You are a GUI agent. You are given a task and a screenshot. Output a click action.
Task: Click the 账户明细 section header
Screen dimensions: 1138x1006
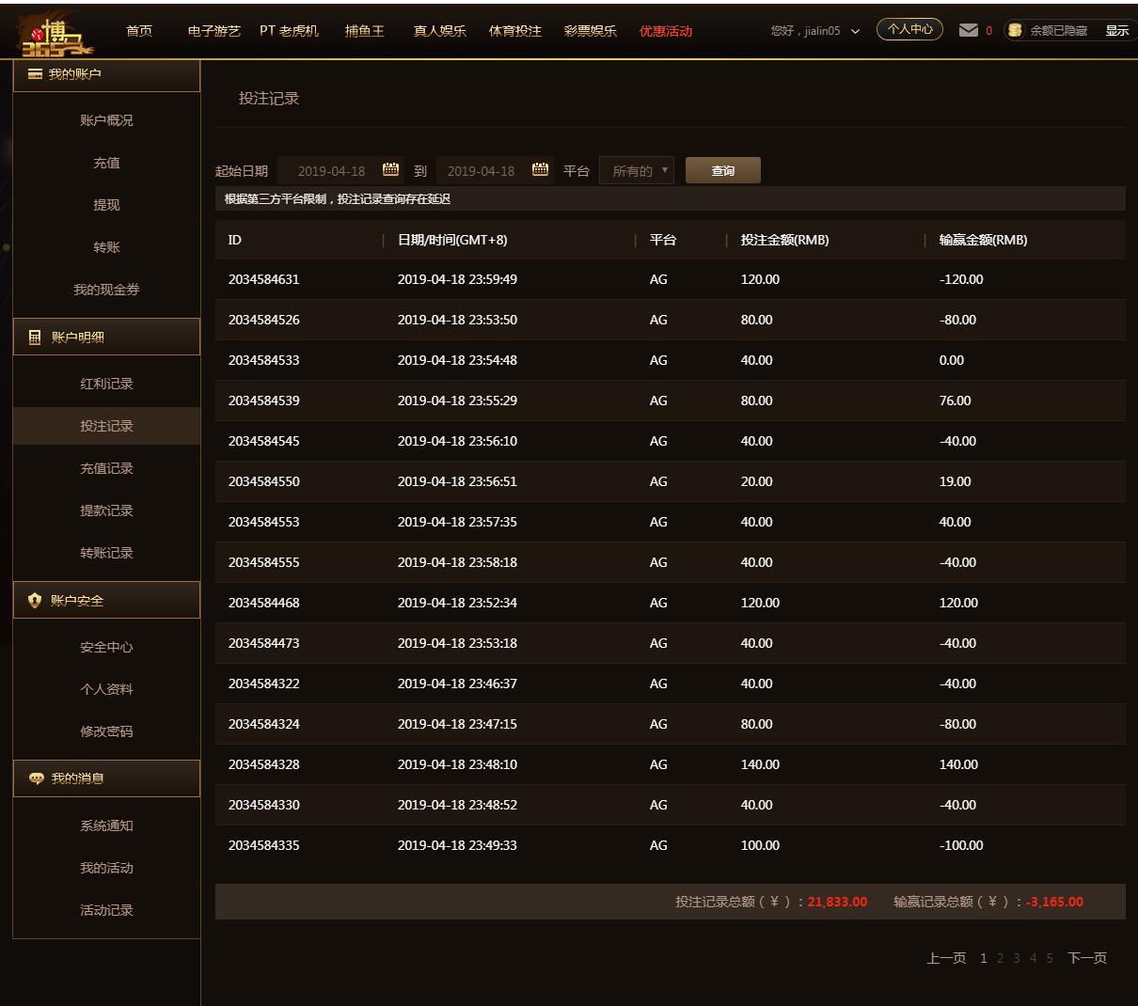106,337
